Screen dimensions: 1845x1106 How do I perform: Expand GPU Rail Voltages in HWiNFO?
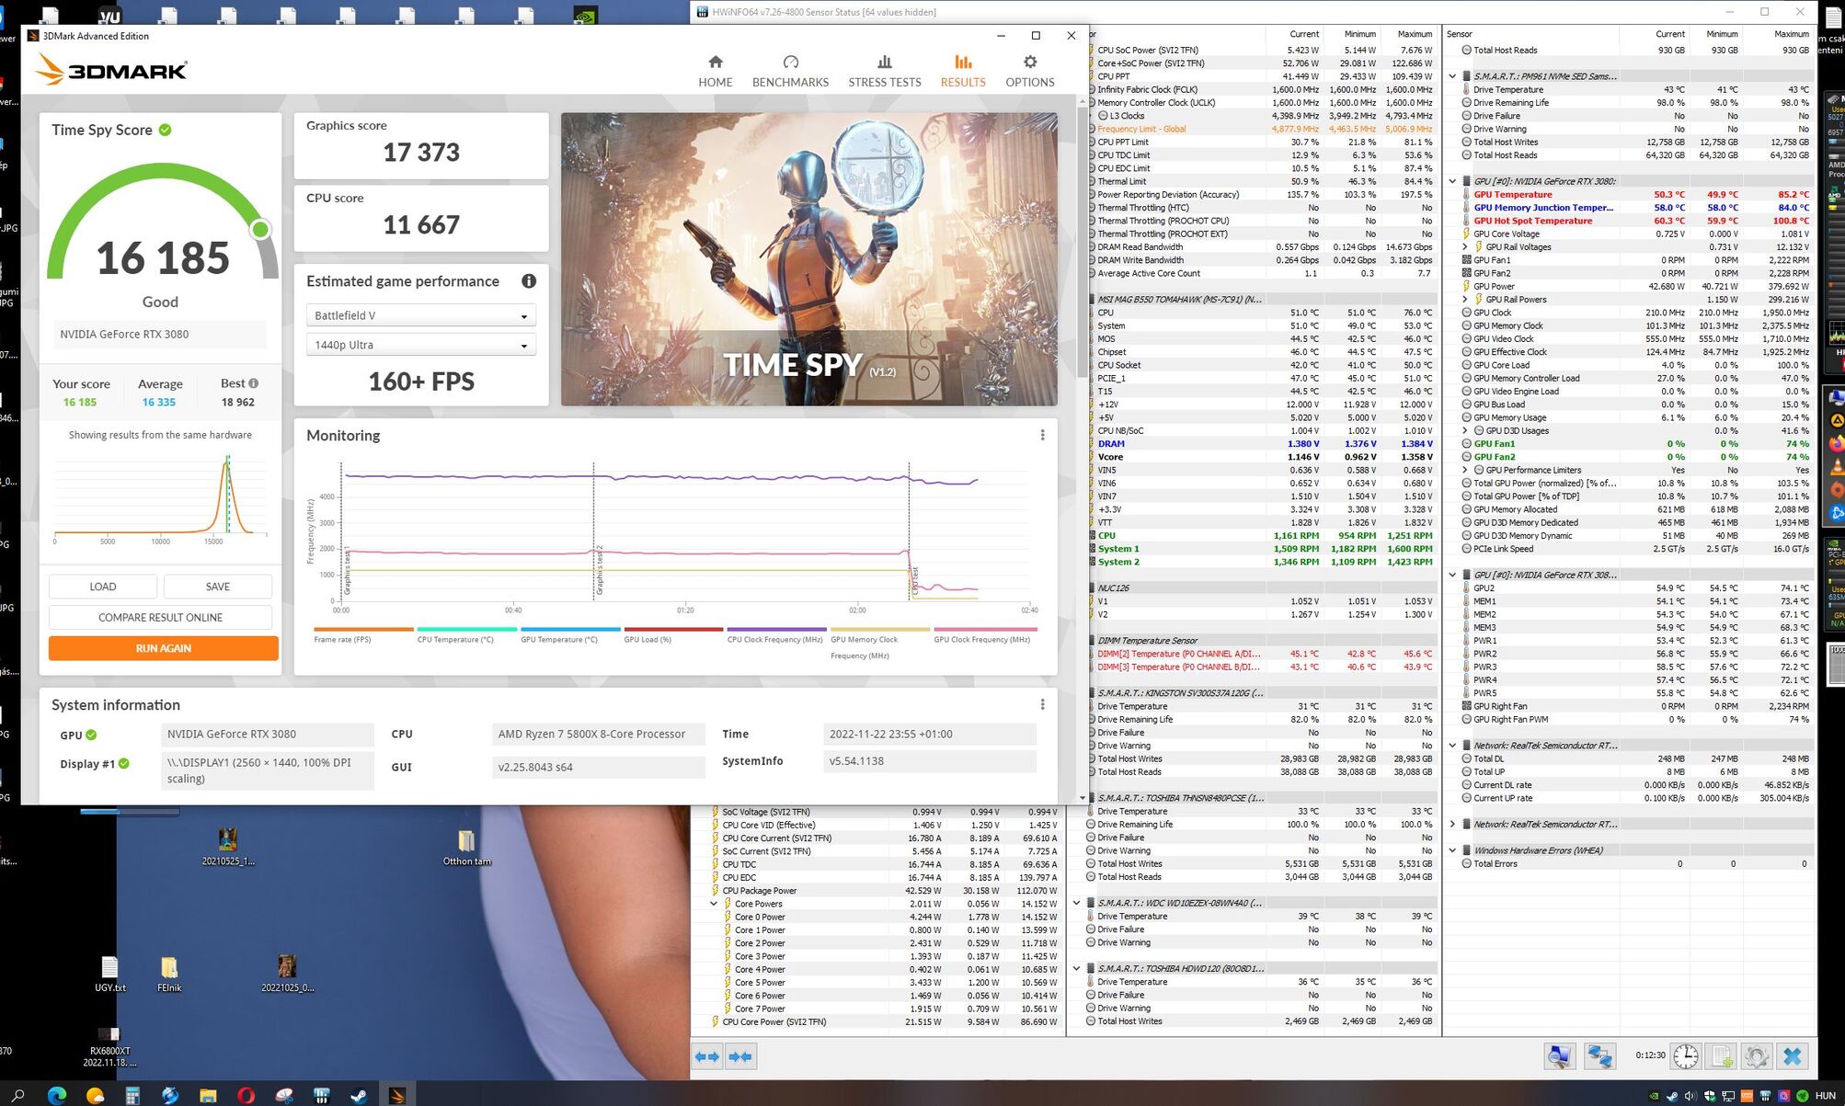point(1465,246)
